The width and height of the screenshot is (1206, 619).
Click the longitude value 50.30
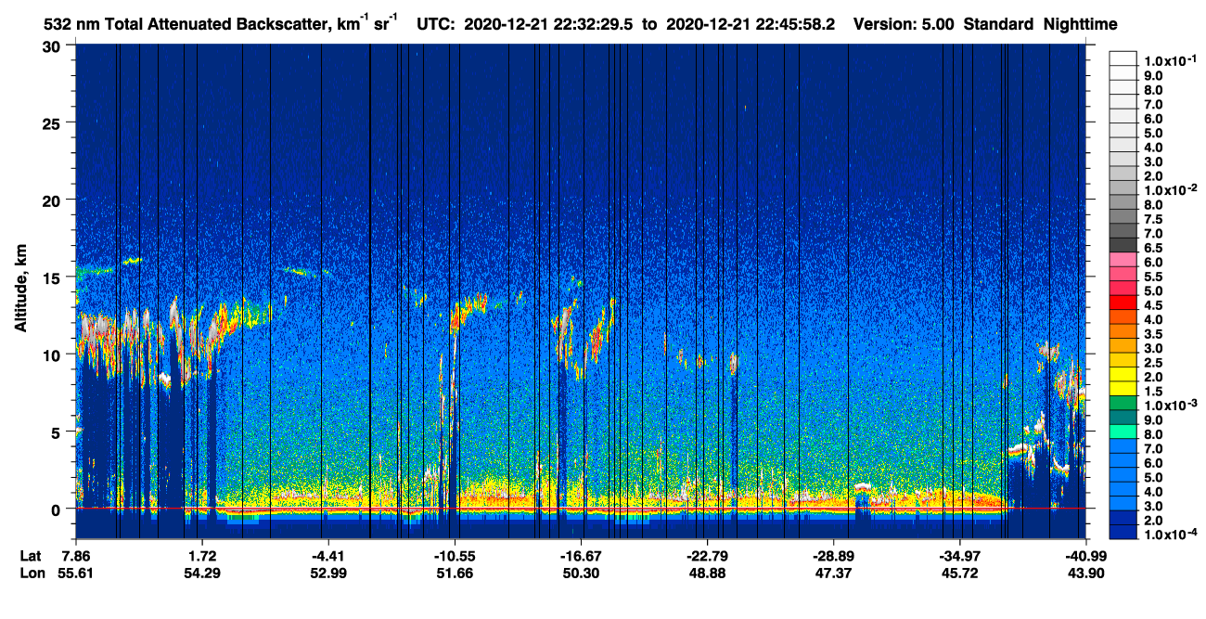582,574
